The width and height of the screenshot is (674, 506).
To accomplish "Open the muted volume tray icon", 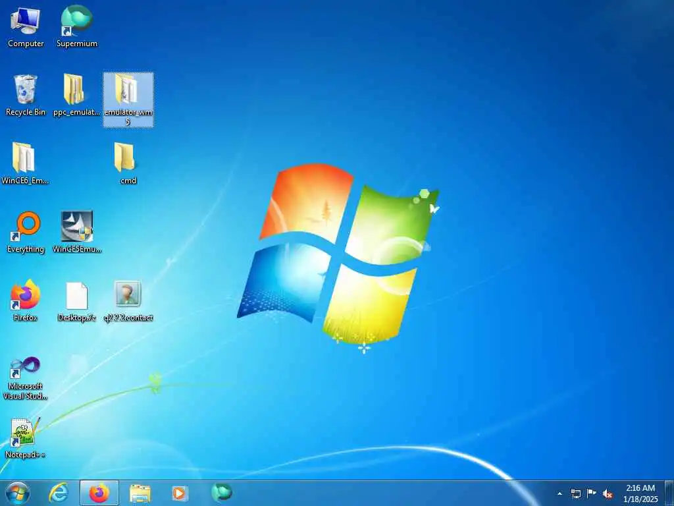I will coord(608,494).
